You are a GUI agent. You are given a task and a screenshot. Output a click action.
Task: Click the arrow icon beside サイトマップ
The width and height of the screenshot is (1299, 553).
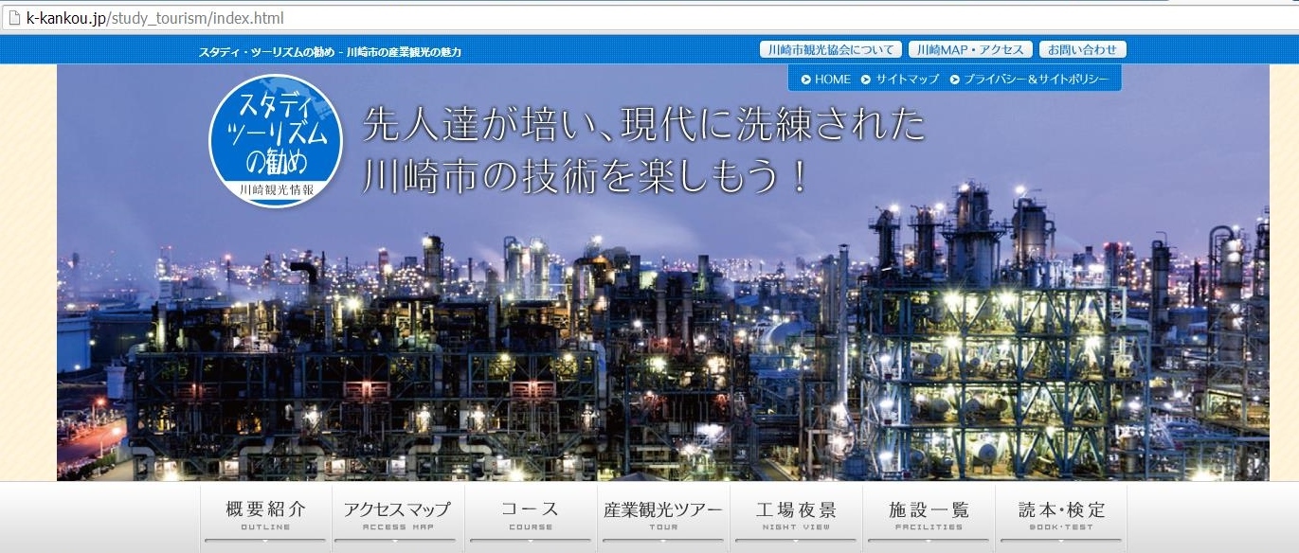click(x=866, y=80)
